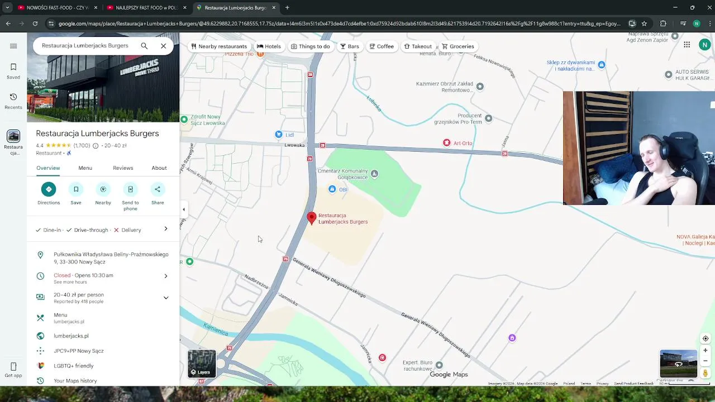Open the browser tab list dropdown

click(x=7, y=7)
